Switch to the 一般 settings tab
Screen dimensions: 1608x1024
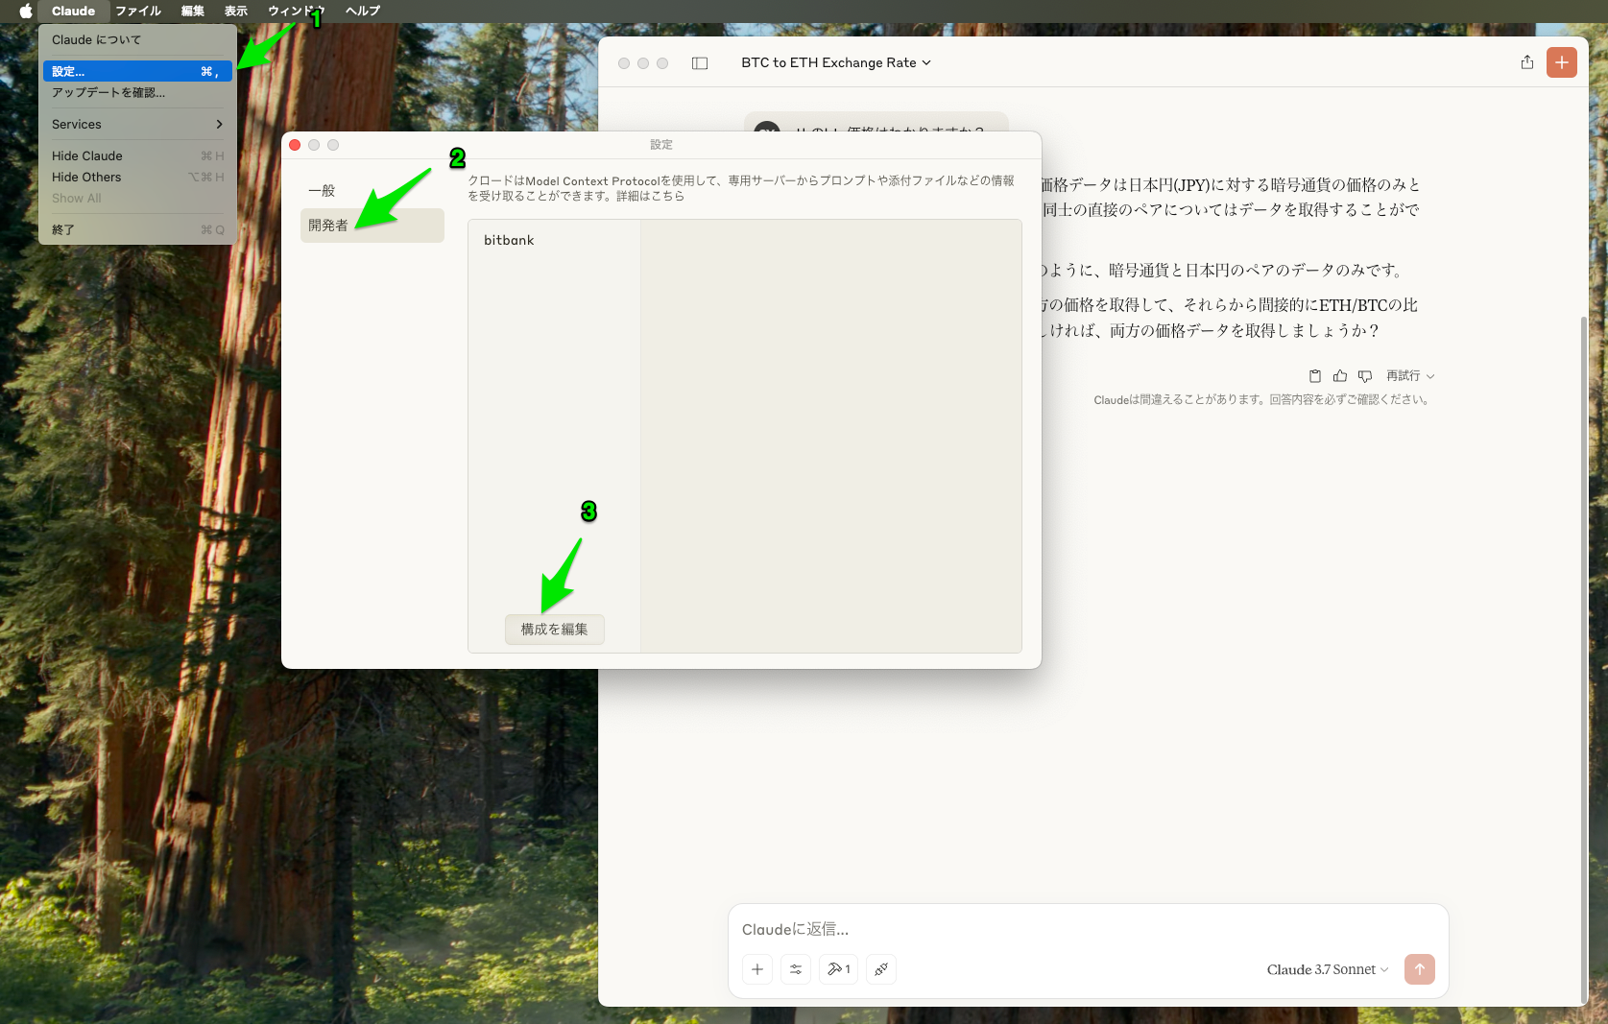tap(322, 190)
